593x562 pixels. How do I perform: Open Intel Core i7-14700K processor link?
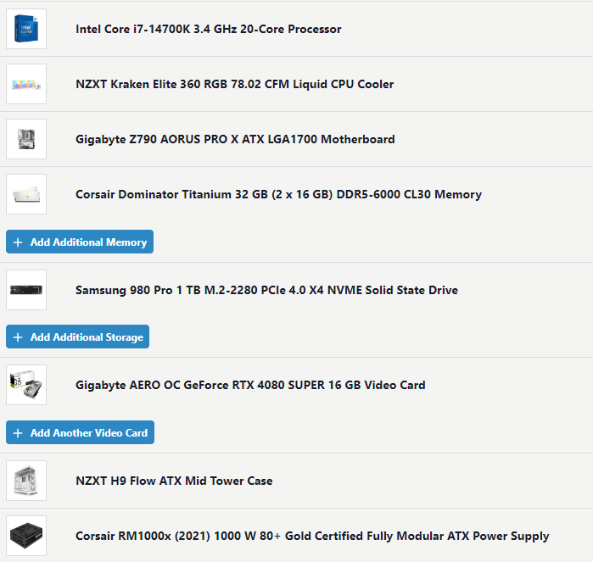(x=209, y=29)
